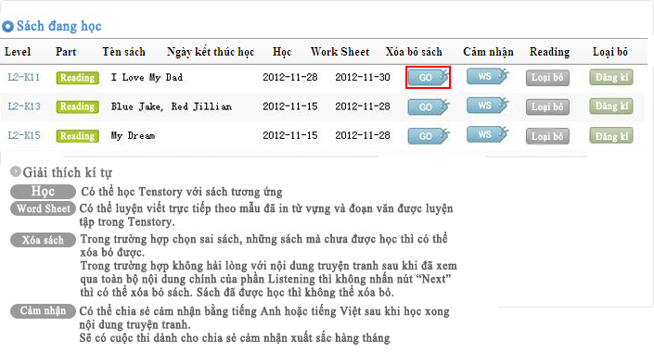
Task: Select book title I Love My Dad
Action: tap(147, 77)
